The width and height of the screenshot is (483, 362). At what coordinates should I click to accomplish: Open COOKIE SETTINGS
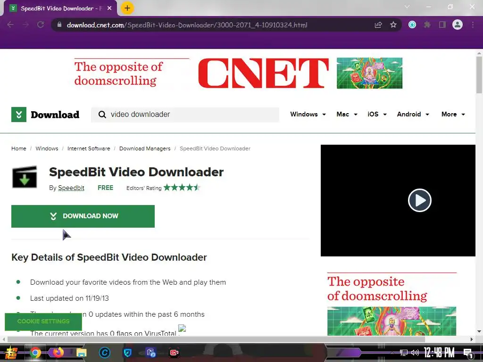pyautogui.click(x=43, y=321)
